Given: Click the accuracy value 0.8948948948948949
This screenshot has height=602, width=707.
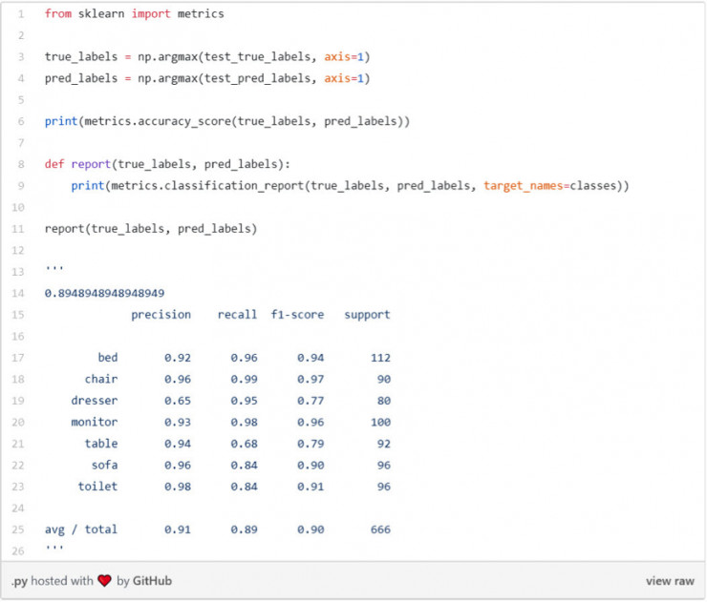Looking at the screenshot, I should point(104,293).
